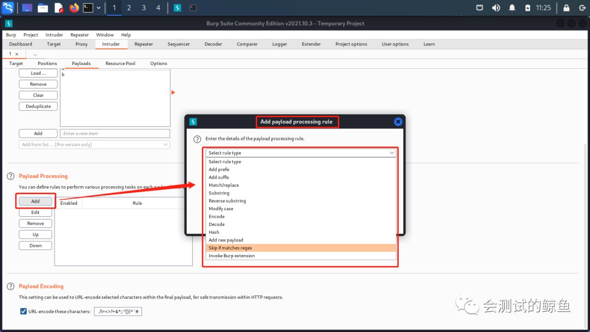Image resolution: width=590 pixels, height=332 pixels.
Task: Move rule Up button
Action: click(36, 235)
